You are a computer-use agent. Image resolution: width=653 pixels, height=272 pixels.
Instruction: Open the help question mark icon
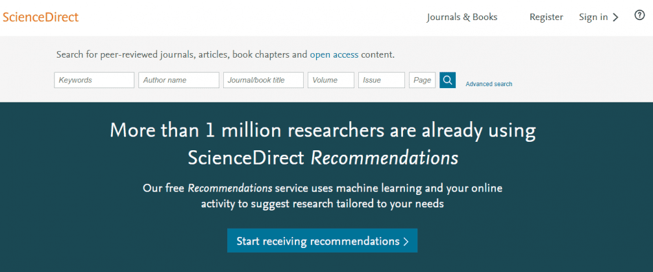pyautogui.click(x=639, y=16)
